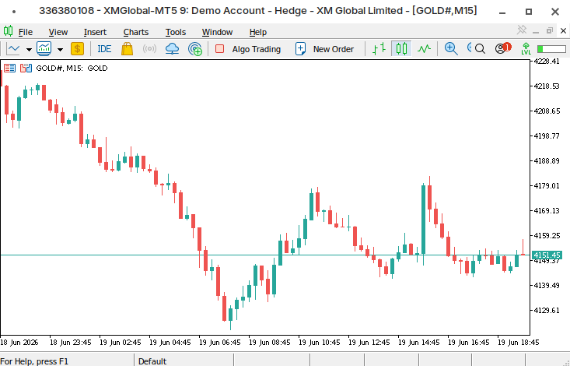Click the 19 Jun 16:45 time label

[469, 343]
